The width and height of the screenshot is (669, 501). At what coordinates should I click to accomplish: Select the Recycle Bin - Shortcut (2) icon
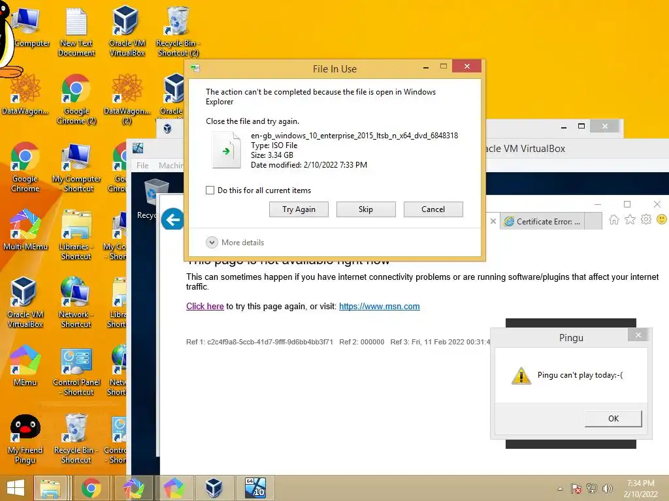(178, 32)
